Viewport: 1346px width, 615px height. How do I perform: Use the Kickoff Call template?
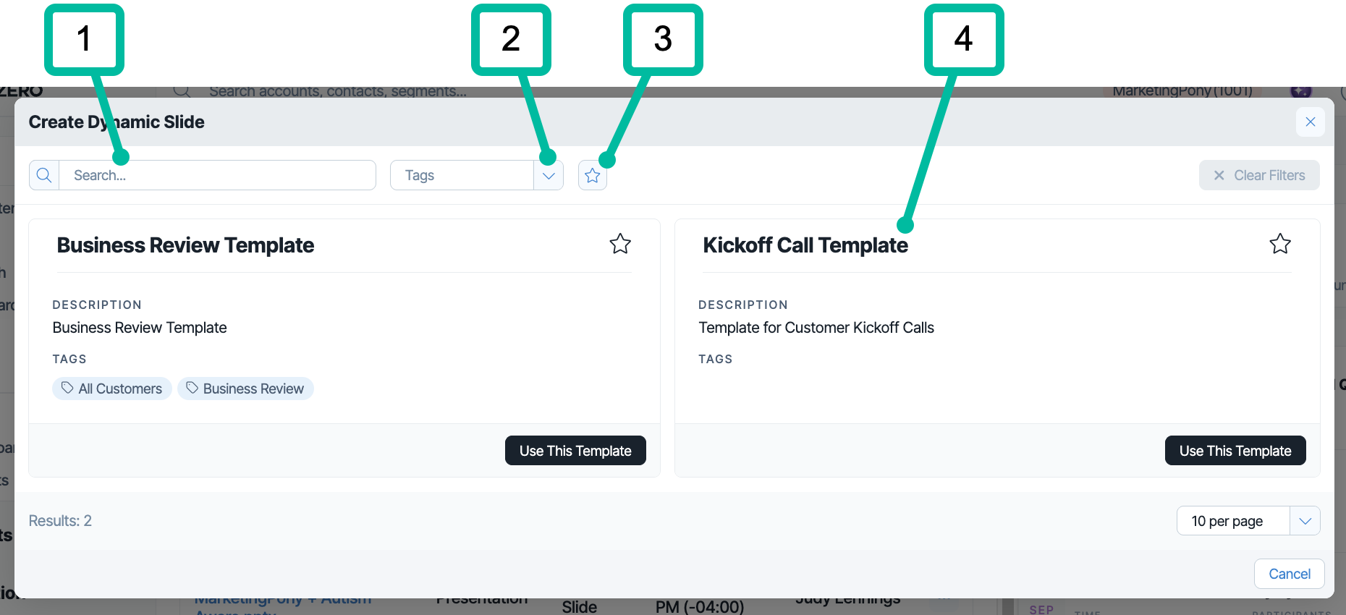1235,451
